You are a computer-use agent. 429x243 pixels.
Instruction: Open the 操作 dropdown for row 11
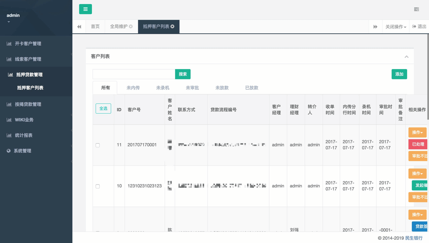(x=417, y=132)
